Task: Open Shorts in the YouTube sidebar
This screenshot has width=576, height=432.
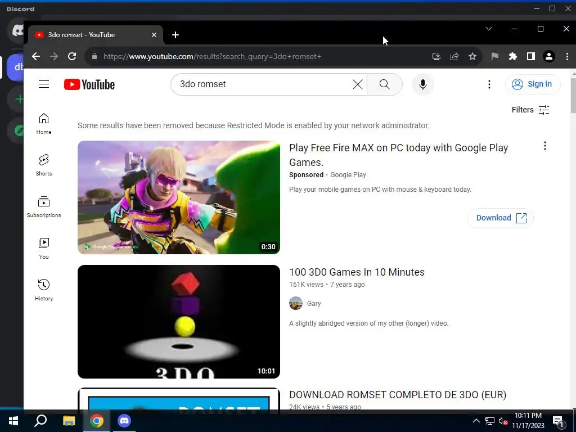Action: click(x=44, y=165)
